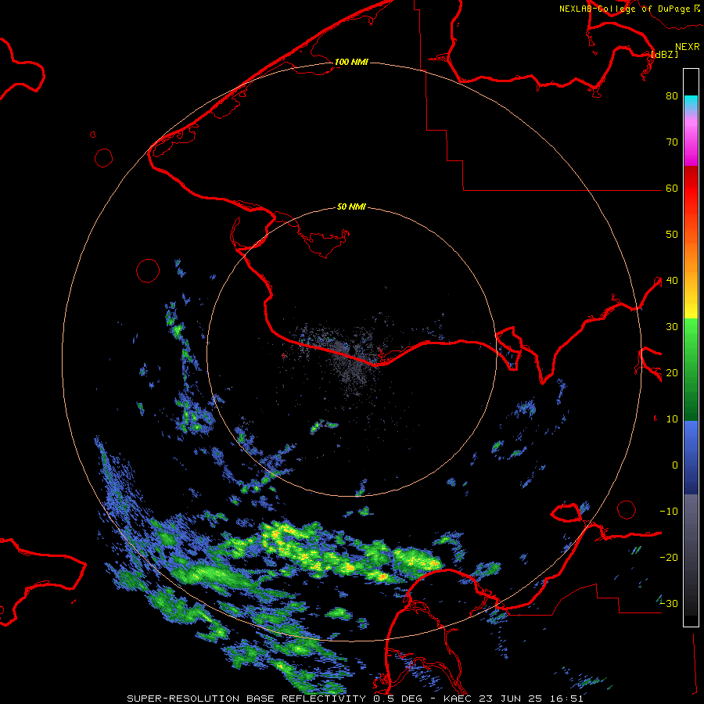Click the -30 dBZ value on the scale

point(669,603)
